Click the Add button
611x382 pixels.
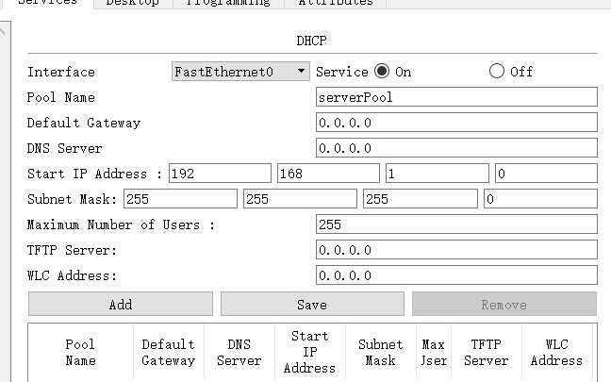121,304
